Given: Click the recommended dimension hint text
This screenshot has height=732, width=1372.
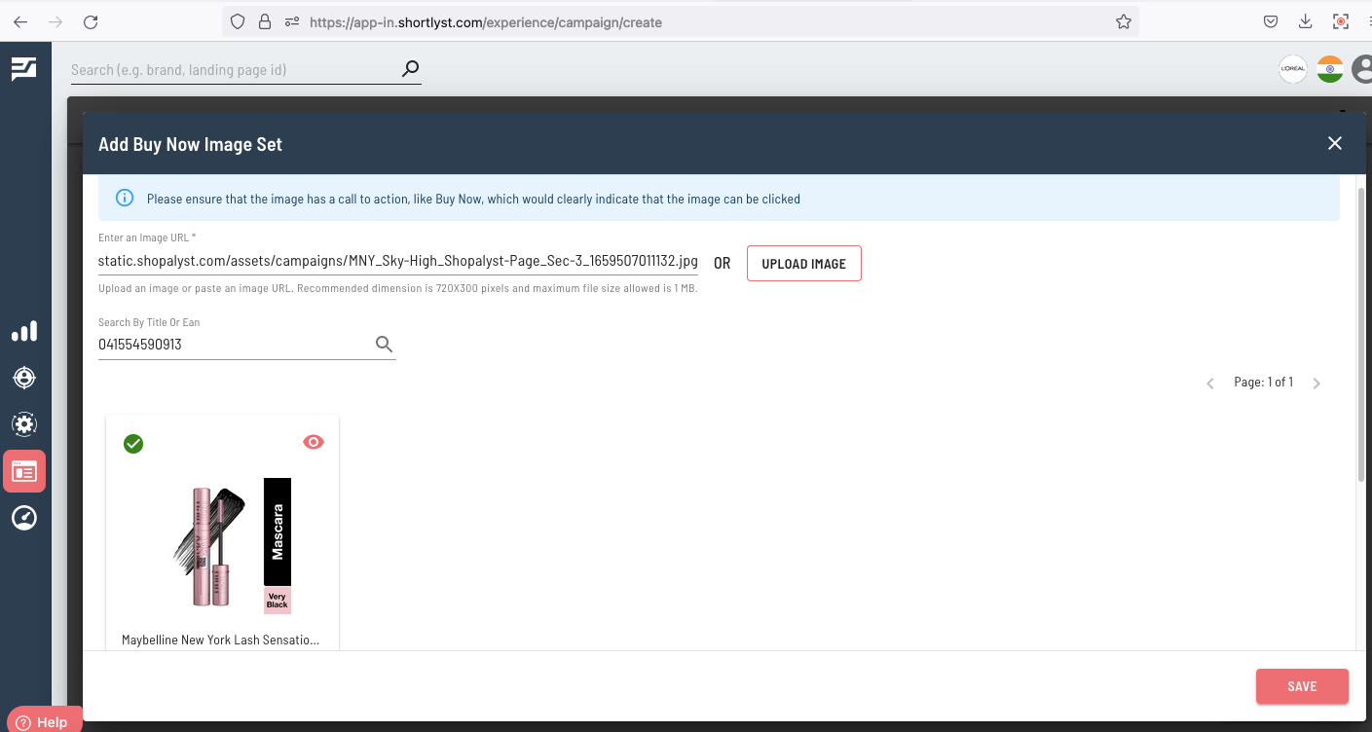Looking at the screenshot, I should tap(397, 288).
